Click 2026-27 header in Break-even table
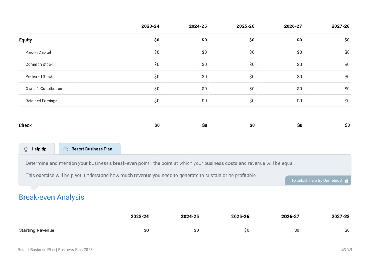The image size is (370, 261). (290, 217)
